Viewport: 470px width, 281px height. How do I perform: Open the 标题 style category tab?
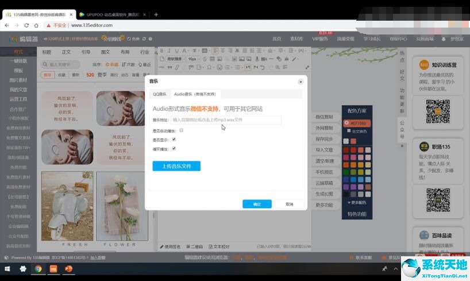pyautogui.click(x=47, y=52)
